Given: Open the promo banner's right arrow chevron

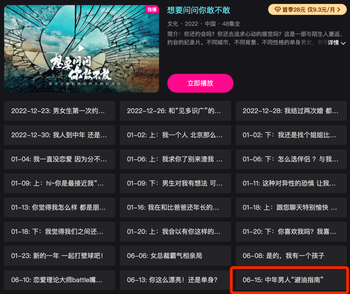Looking at the screenshot, I should coord(339,10).
